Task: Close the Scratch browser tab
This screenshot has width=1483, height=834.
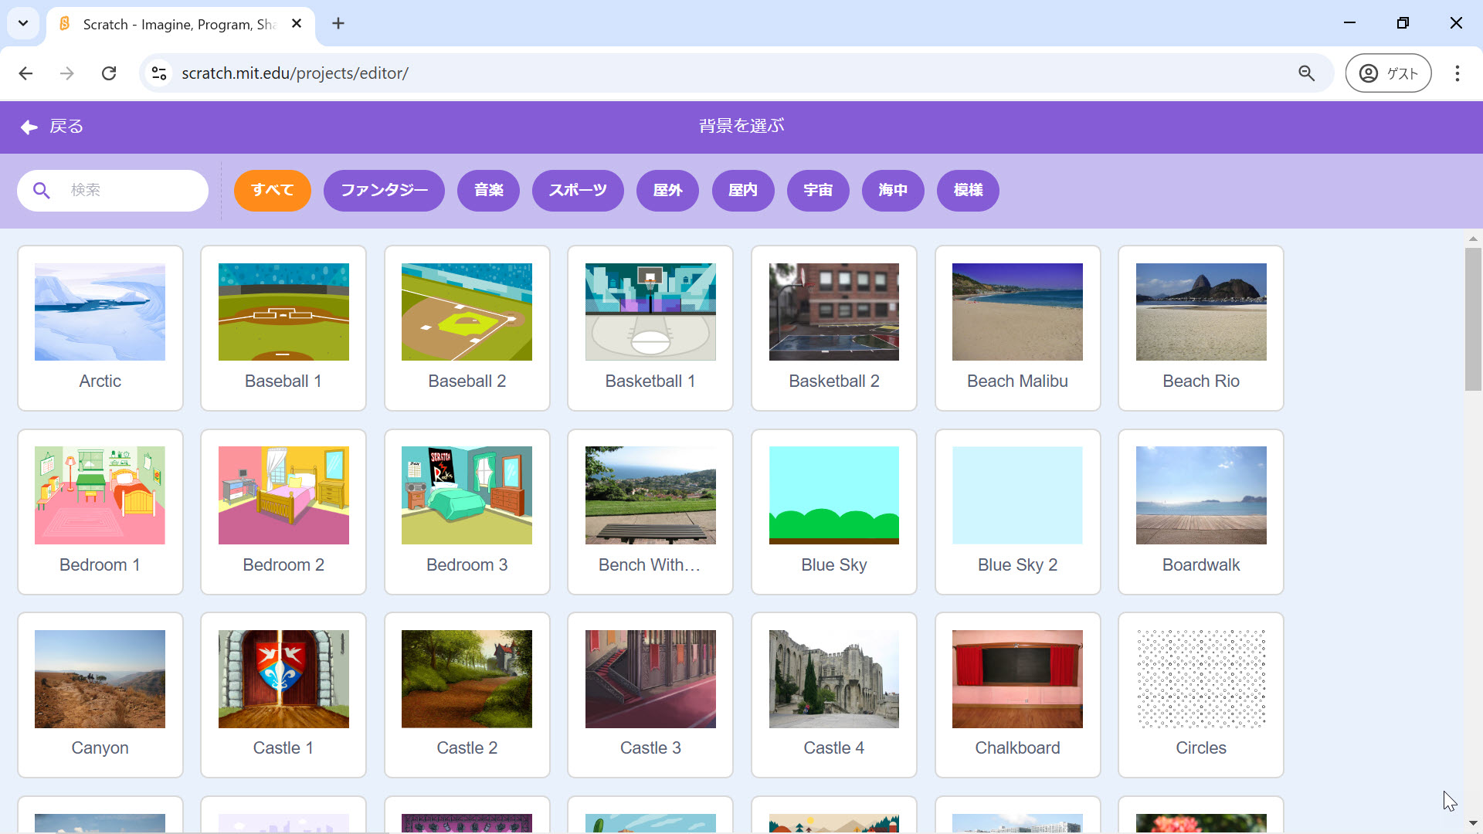Action: (x=297, y=24)
